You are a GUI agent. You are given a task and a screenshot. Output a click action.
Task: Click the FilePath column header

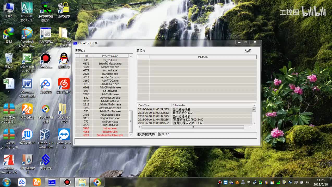point(203,57)
